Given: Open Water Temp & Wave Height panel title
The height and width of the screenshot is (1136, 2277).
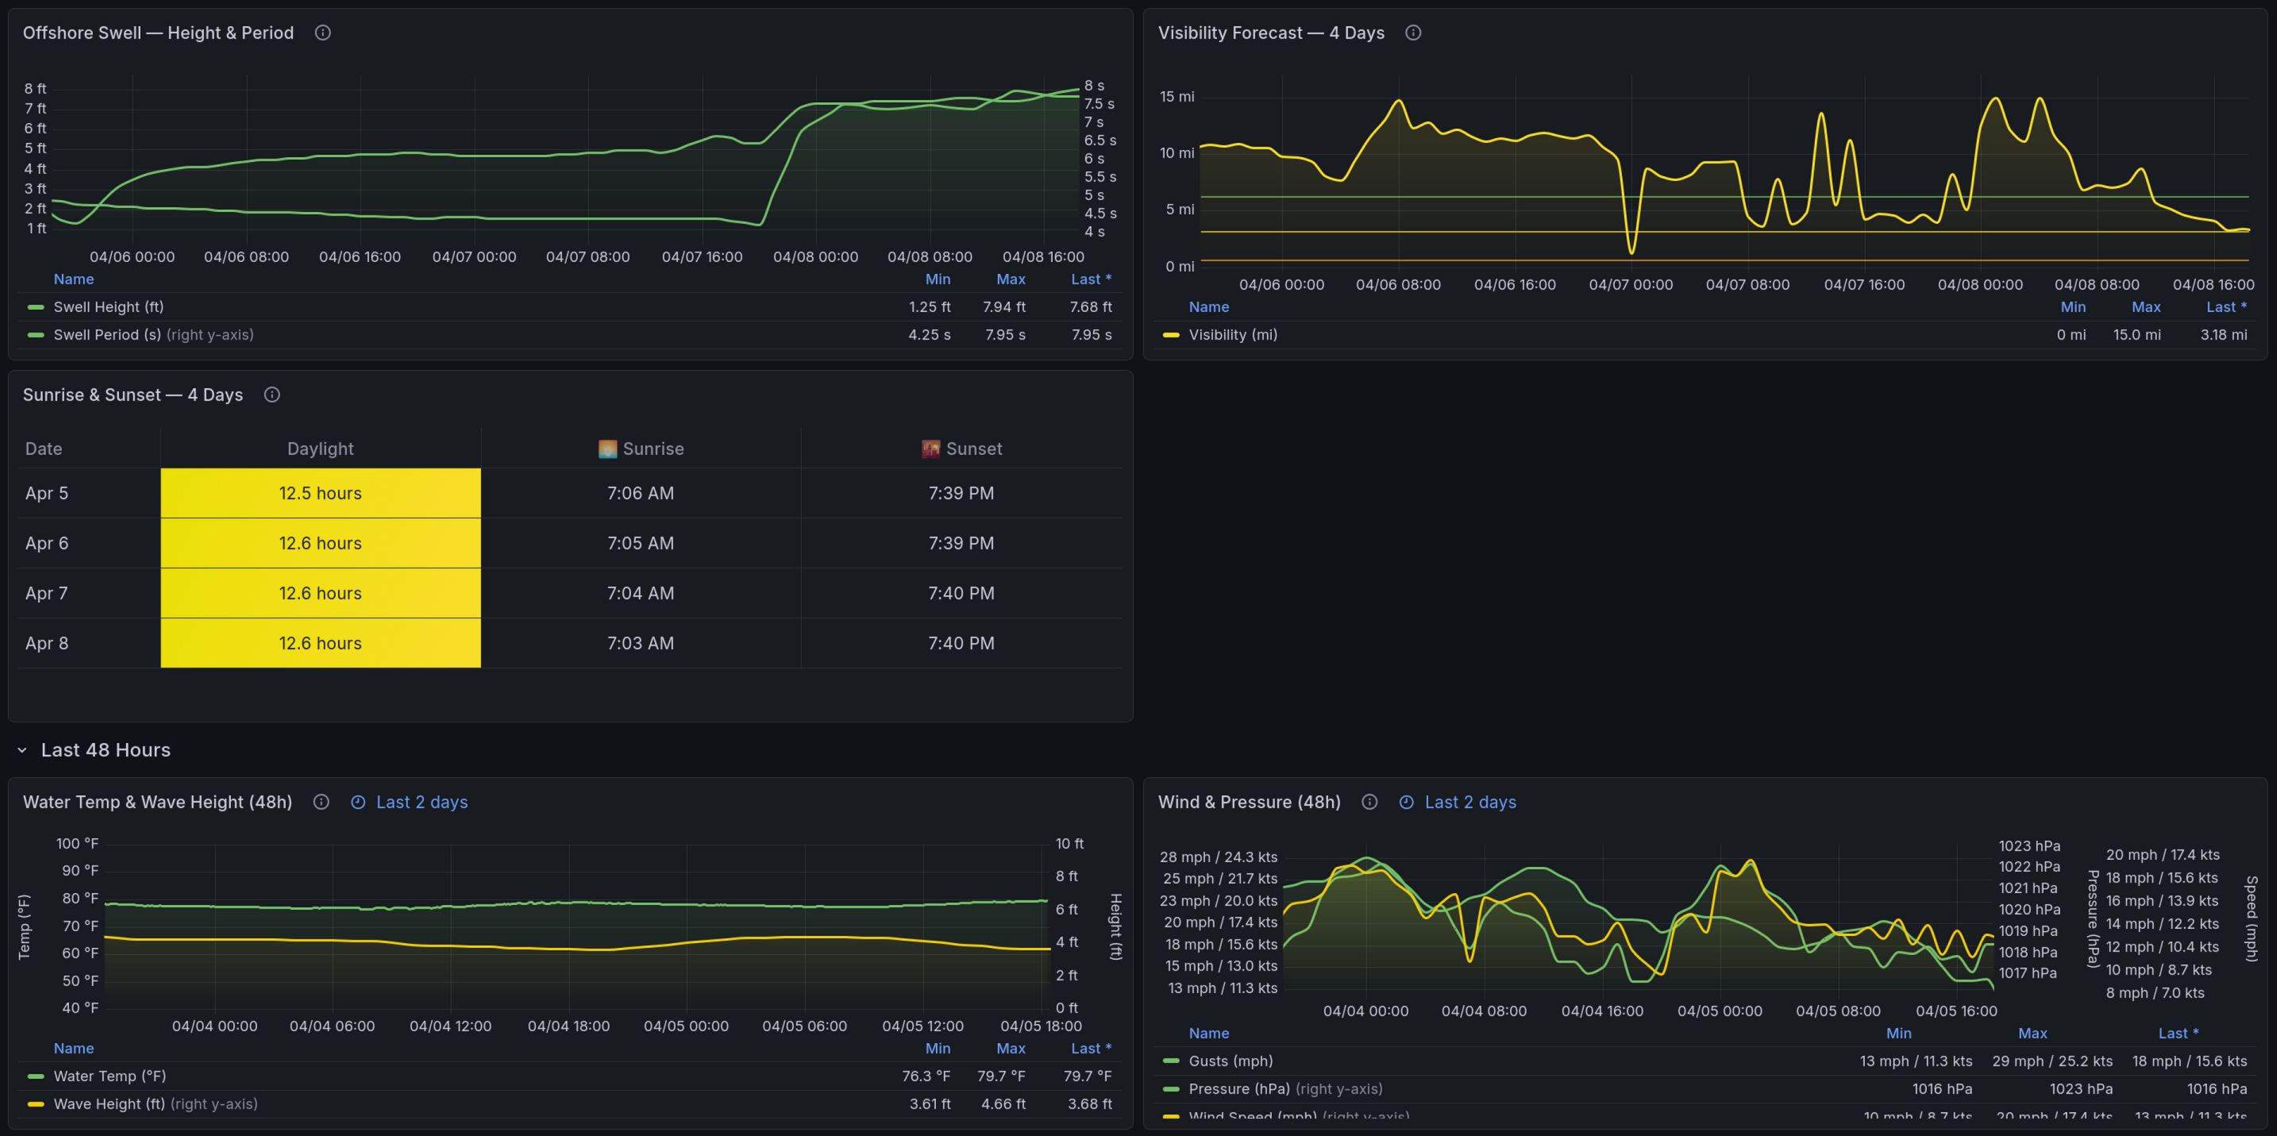Looking at the screenshot, I should 157,802.
